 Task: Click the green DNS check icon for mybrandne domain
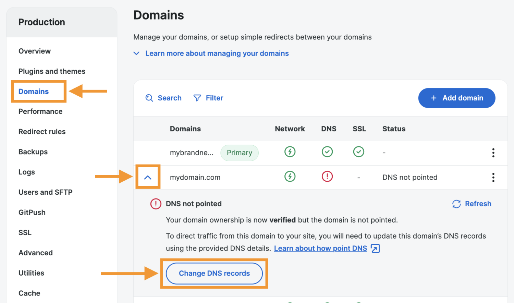point(327,152)
